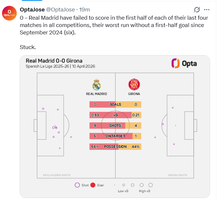Click the Grok circle-slash icon

pos(197,9)
